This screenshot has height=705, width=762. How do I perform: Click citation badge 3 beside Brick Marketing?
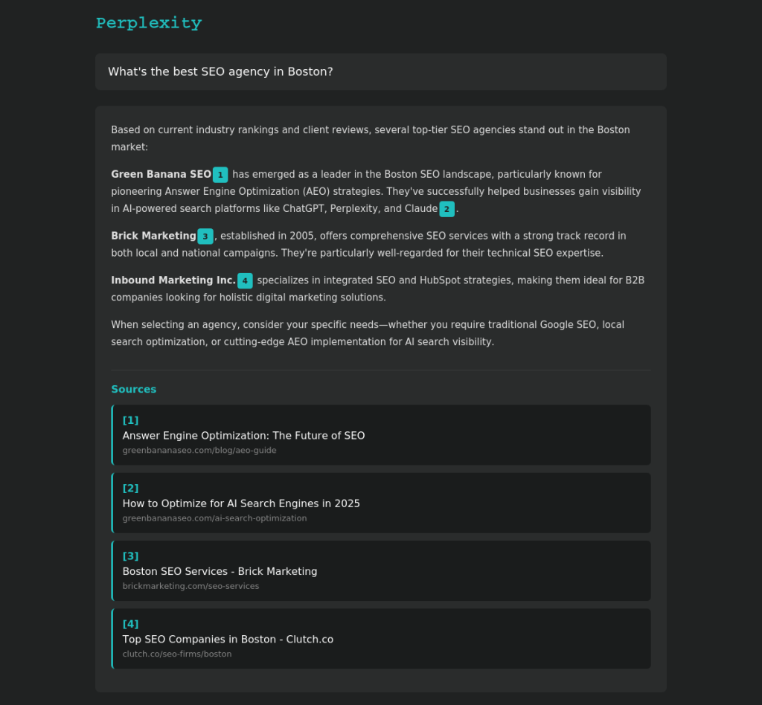tap(205, 236)
